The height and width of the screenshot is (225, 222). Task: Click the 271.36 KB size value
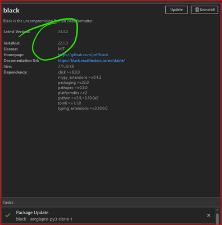tap(66, 66)
